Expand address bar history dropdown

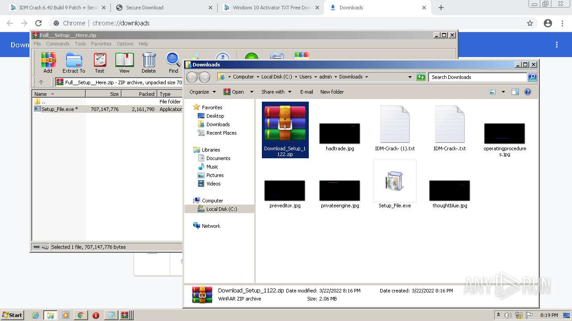click(x=410, y=77)
